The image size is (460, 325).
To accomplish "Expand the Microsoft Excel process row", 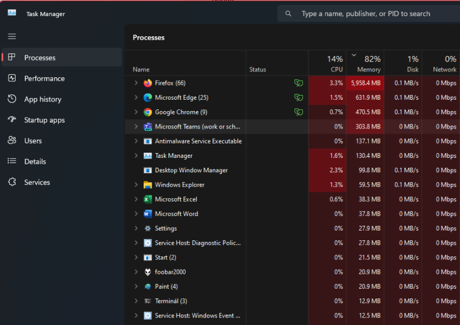I will point(136,199).
